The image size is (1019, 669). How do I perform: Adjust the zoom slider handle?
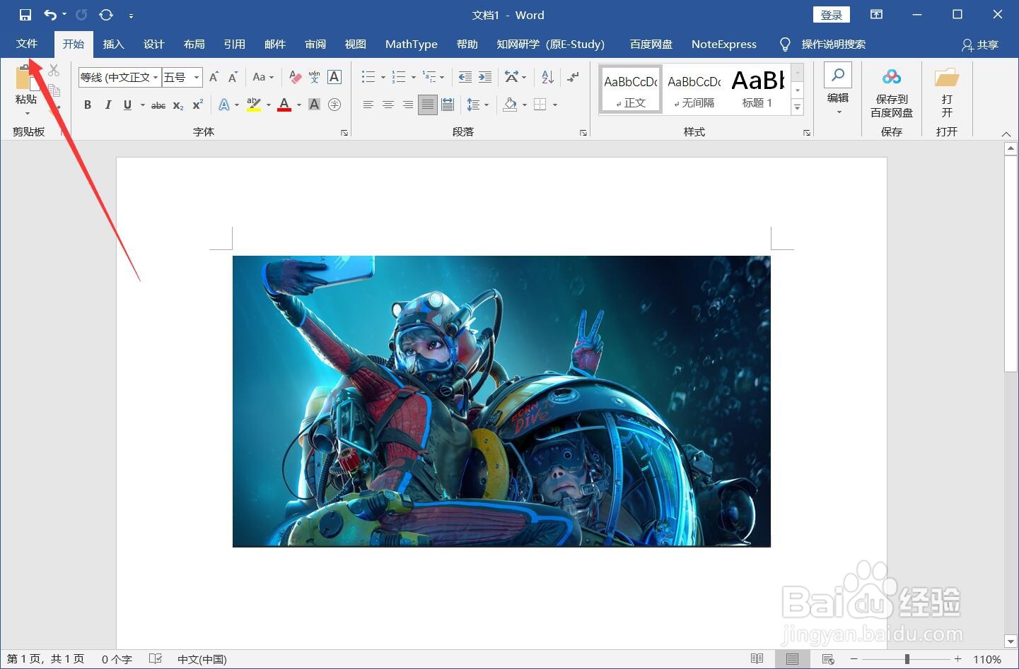click(x=907, y=659)
